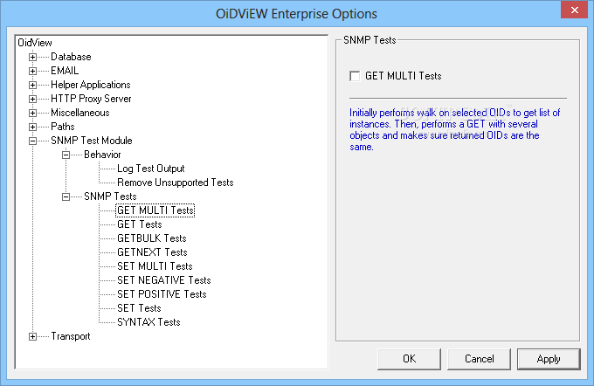Collapse the SNMP Test Module node

(x=33, y=141)
